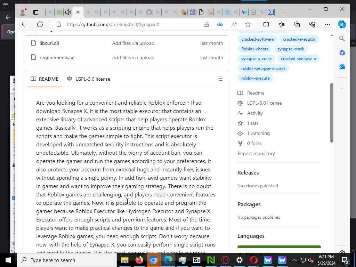Viewport: 356px width, 267px height.
Task: Mute the tab with the speaker icon
Action: [x=68, y=12]
